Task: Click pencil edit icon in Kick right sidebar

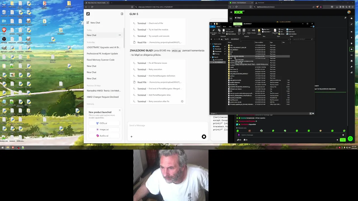Action: 352,24
